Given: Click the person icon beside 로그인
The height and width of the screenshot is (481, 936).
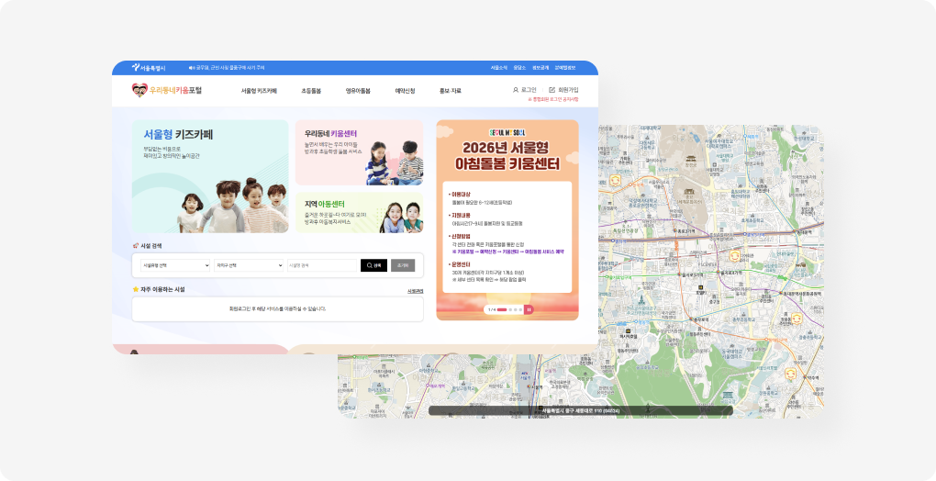Looking at the screenshot, I should pos(515,90).
